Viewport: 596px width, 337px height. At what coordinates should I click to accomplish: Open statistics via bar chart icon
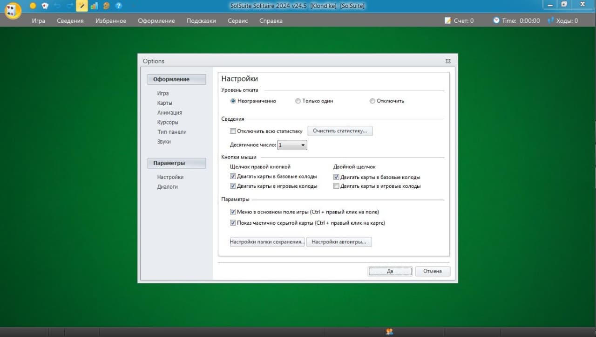point(94,6)
